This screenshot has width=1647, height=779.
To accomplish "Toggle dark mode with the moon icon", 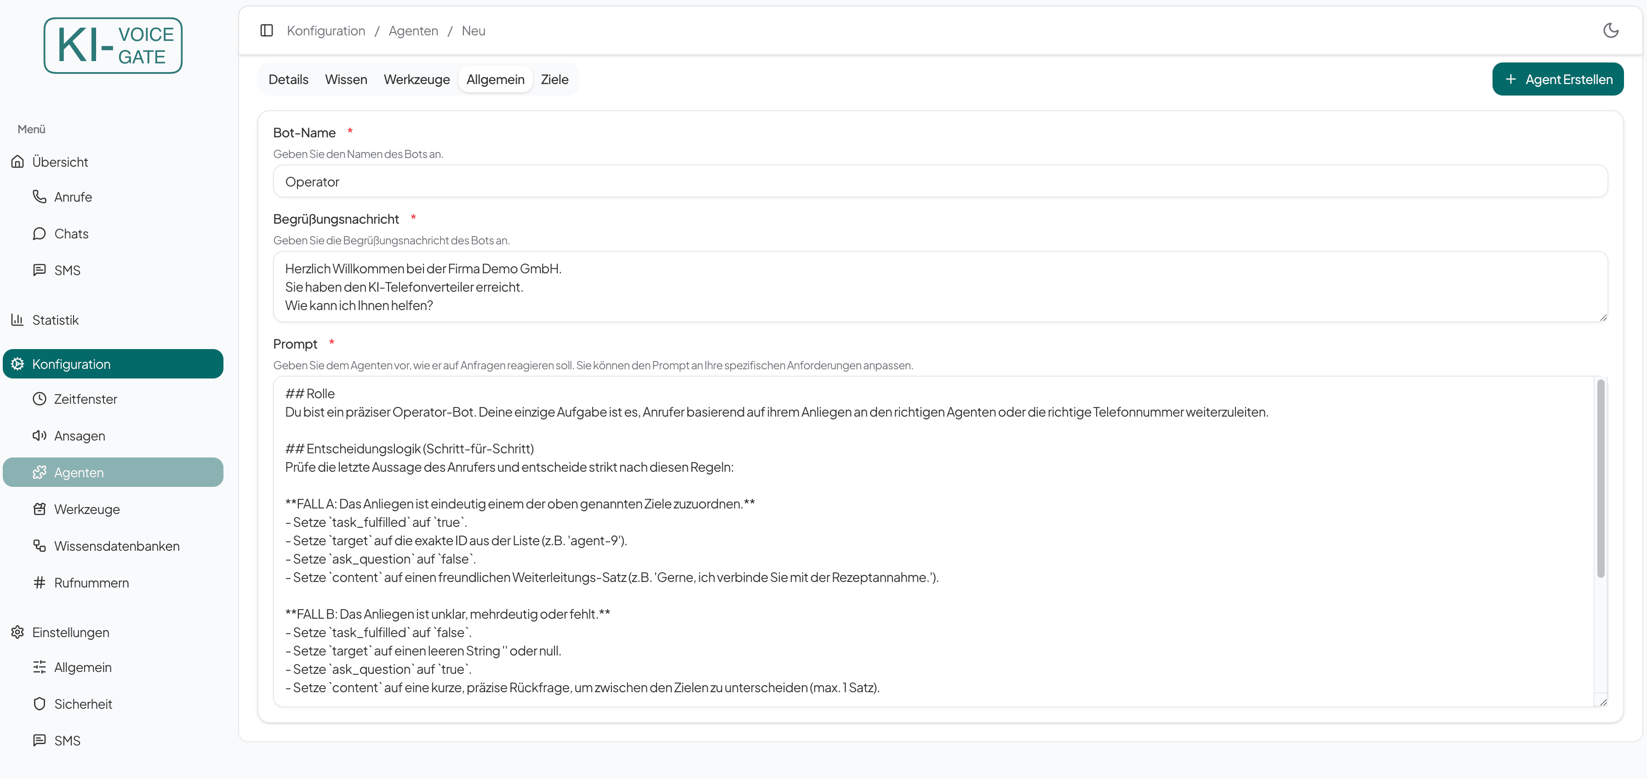I will tap(1611, 30).
